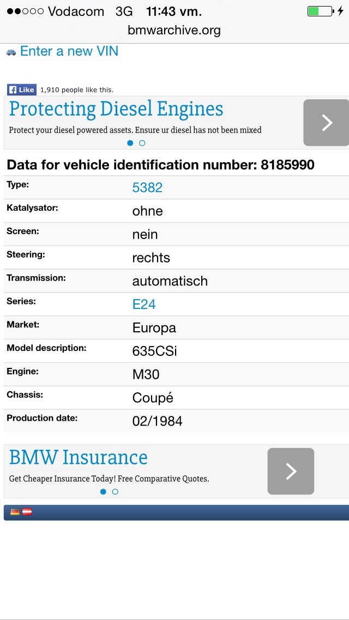Viewport: 349px width, 620px height.
Task: Switch language with the German flag icon
Action: [15, 512]
